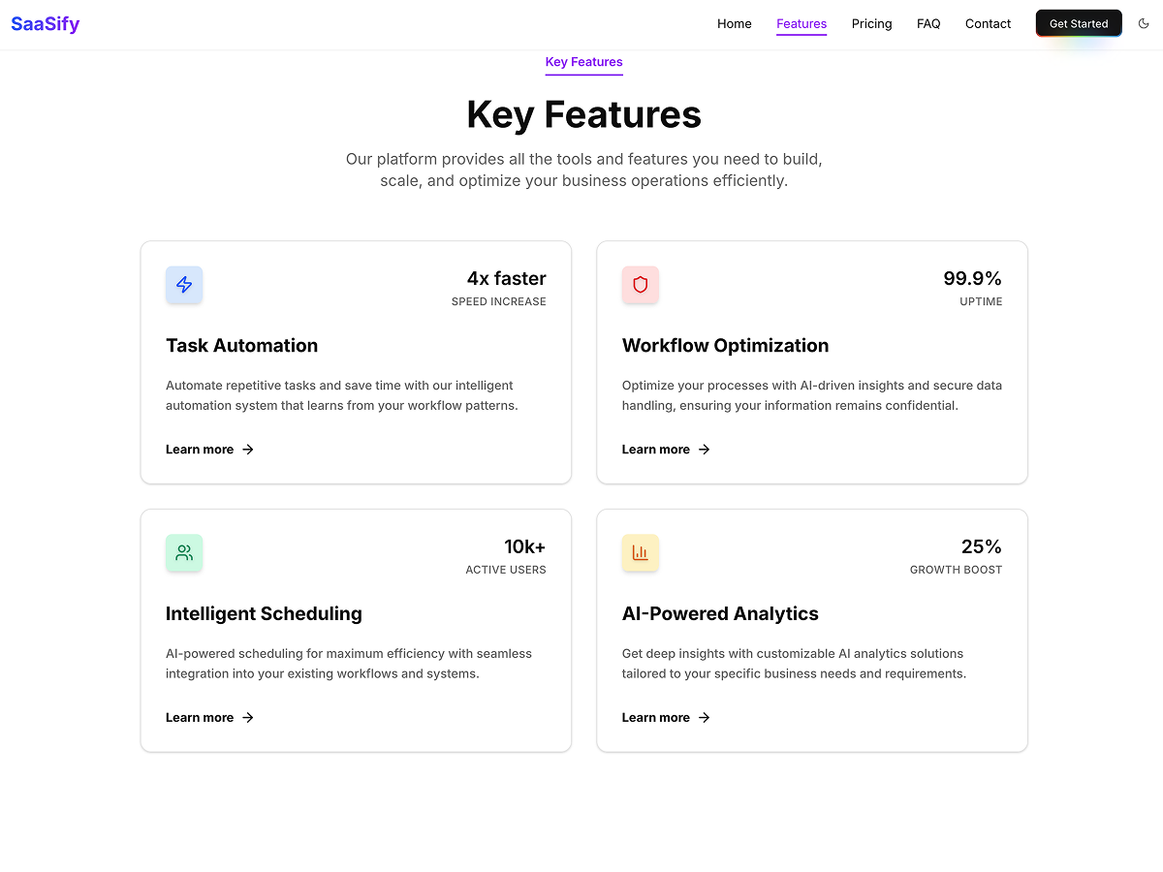
Task: Open the Pricing page
Action: click(871, 23)
